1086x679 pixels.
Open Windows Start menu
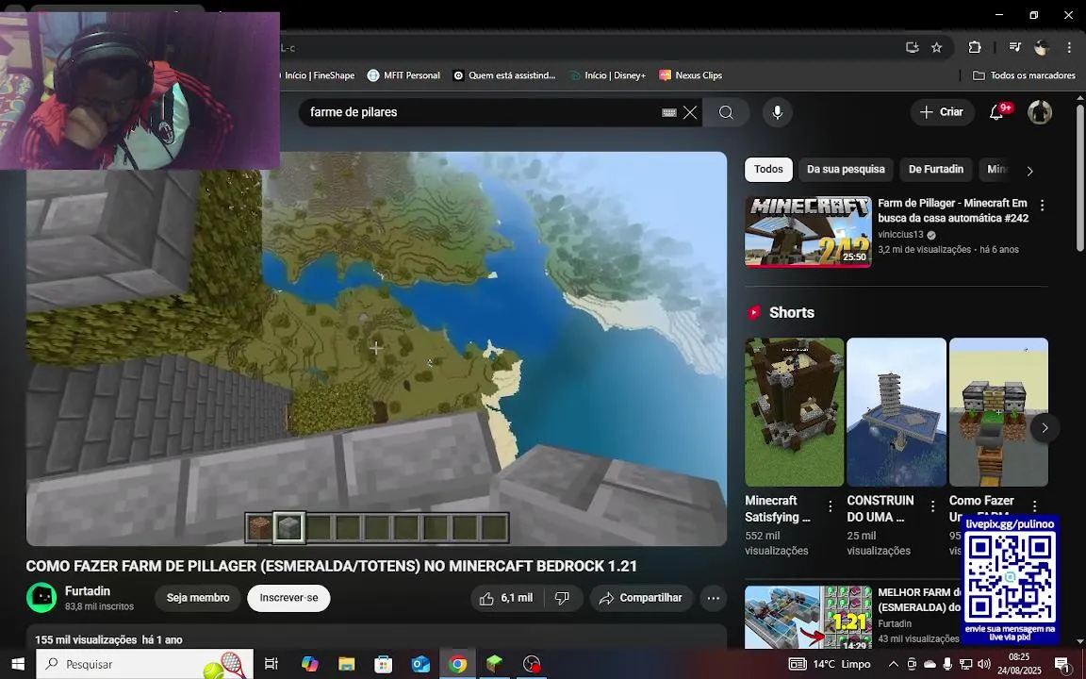tap(17, 664)
